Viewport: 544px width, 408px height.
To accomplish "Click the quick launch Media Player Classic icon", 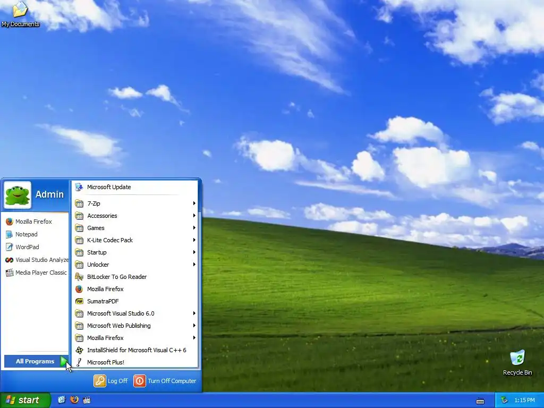I will pyautogui.click(x=87, y=400).
